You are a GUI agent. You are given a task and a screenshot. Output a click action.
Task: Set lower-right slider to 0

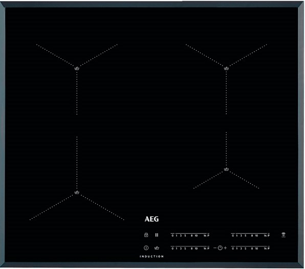(233, 249)
